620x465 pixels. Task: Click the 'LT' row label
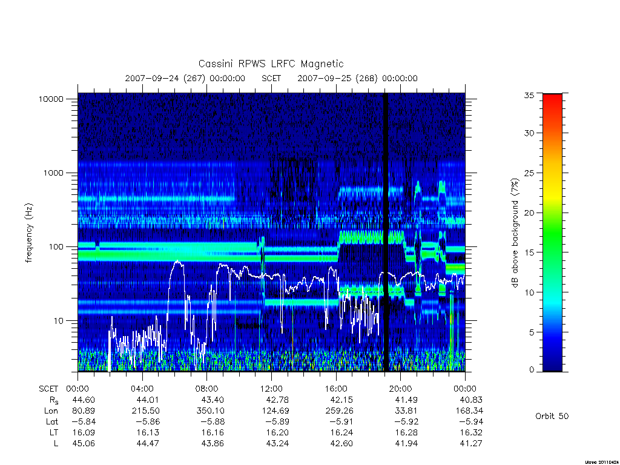54,432
